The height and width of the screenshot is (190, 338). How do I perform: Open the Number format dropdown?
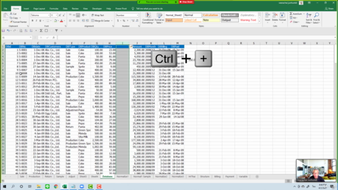point(137,15)
